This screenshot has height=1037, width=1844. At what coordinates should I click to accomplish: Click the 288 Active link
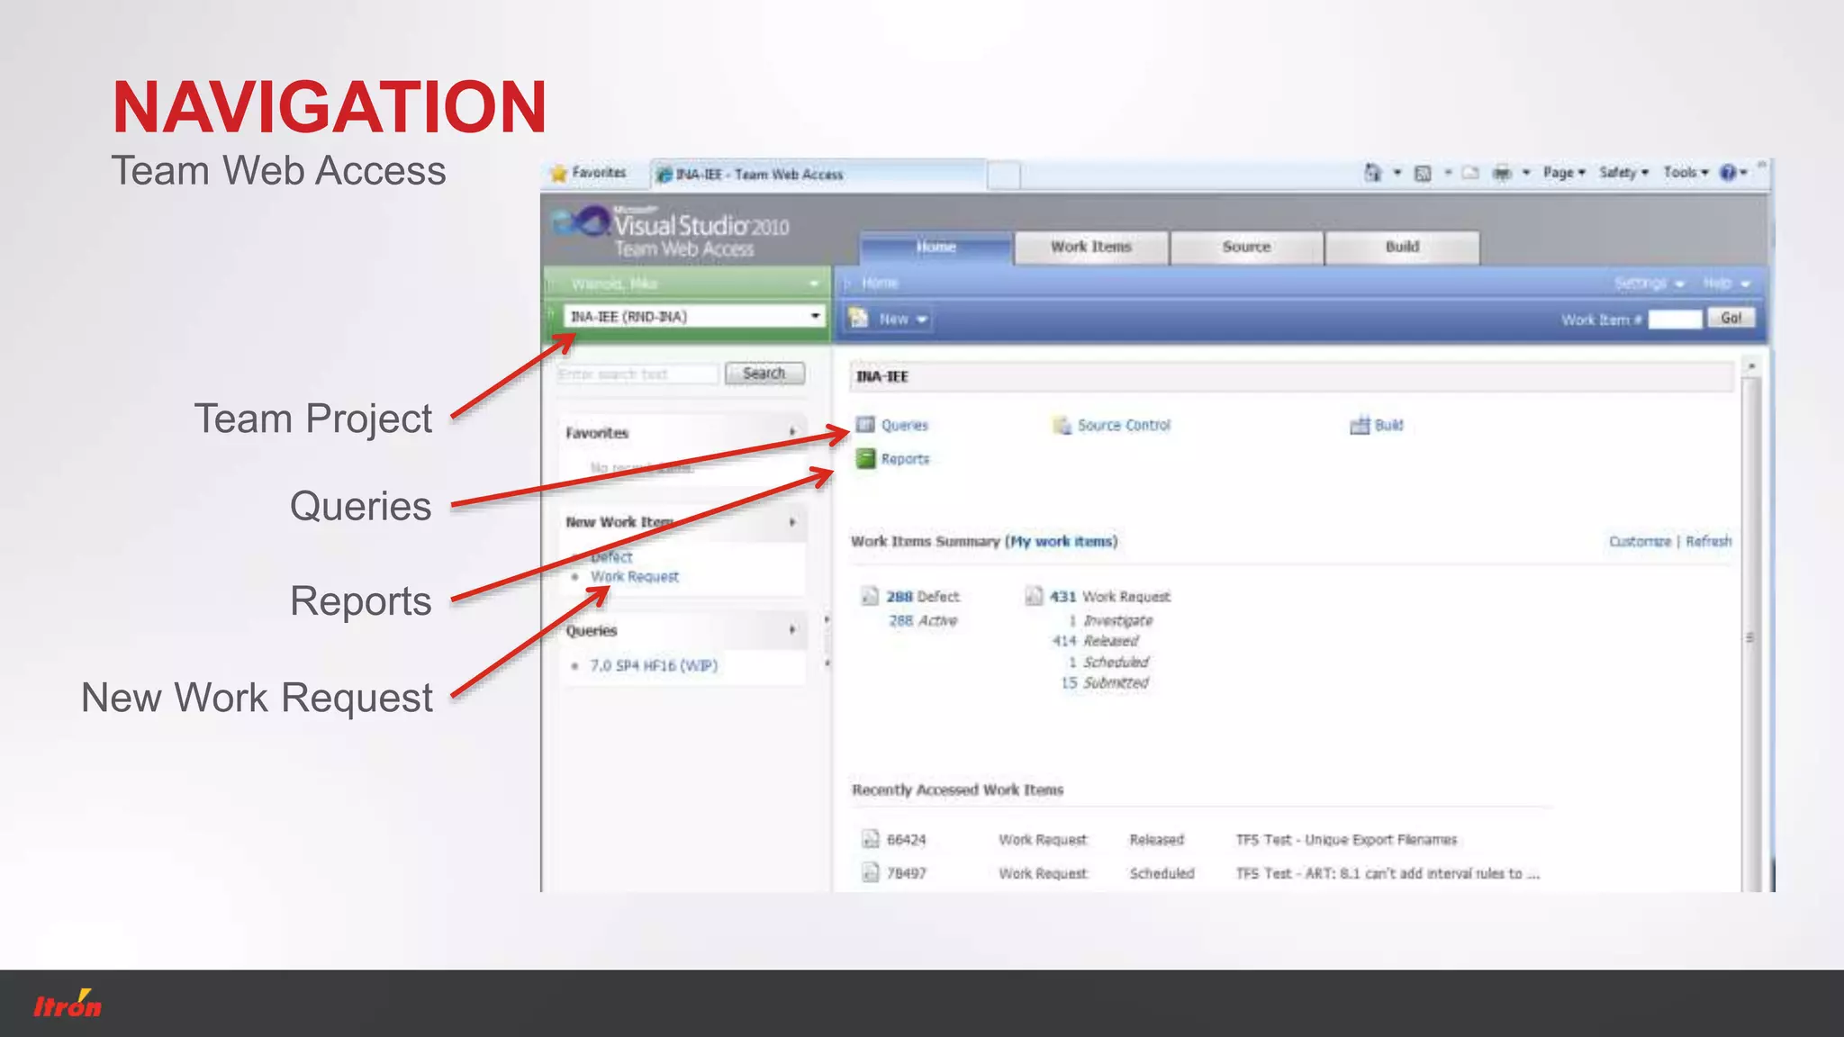(x=923, y=620)
